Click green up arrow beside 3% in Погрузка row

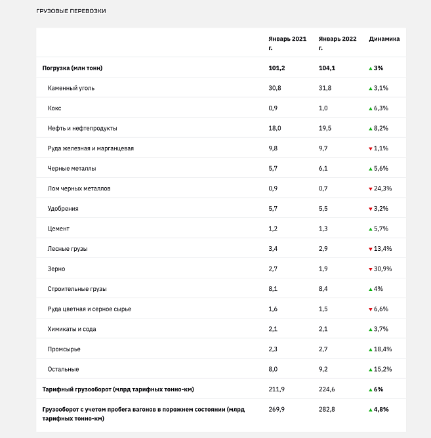[371, 69]
